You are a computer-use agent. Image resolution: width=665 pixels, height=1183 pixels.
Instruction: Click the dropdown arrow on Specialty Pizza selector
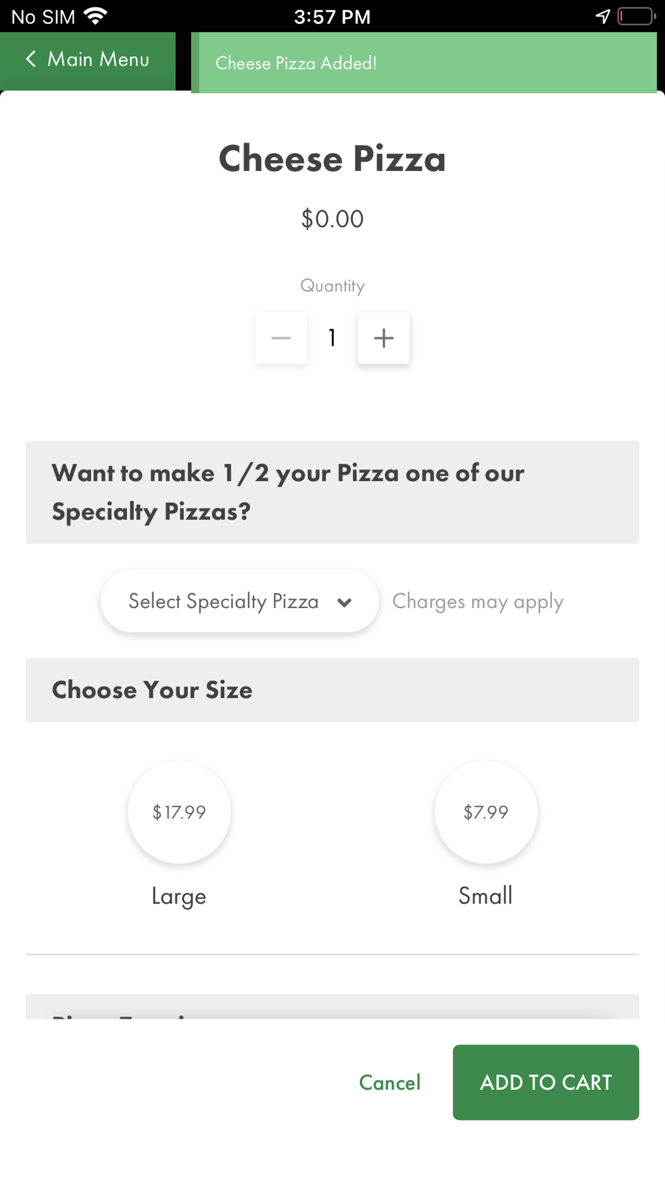click(344, 602)
